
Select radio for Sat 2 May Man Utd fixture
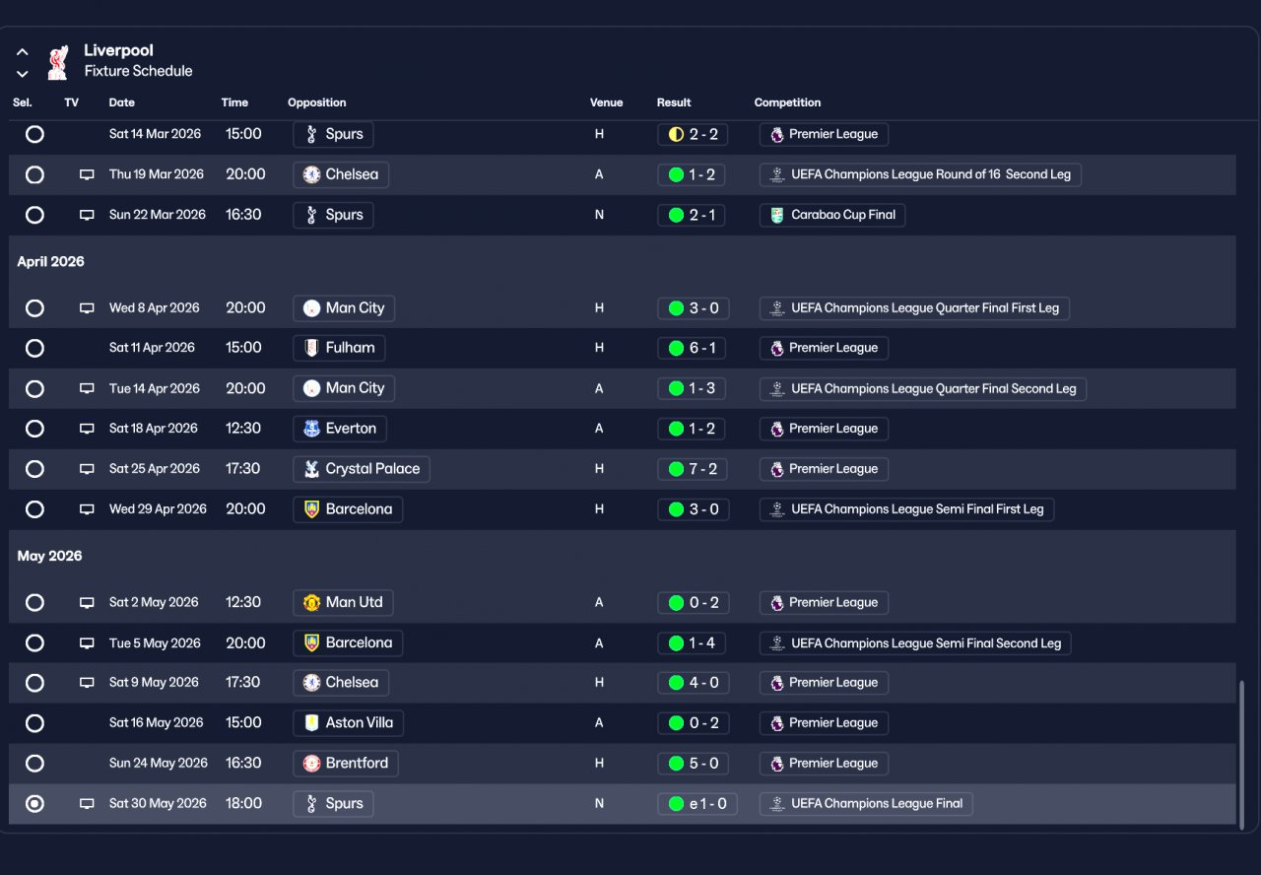click(x=34, y=602)
